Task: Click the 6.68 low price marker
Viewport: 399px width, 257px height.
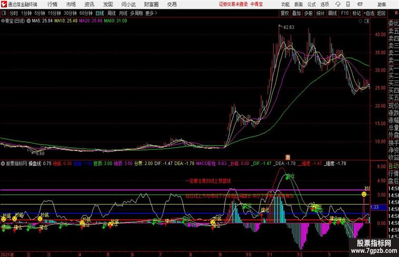Action: coord(40,154)
